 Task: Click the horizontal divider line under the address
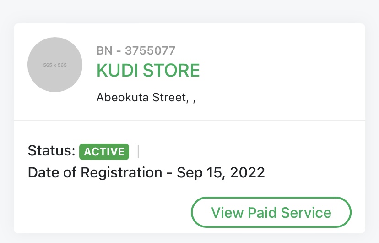tap(189, 120)
